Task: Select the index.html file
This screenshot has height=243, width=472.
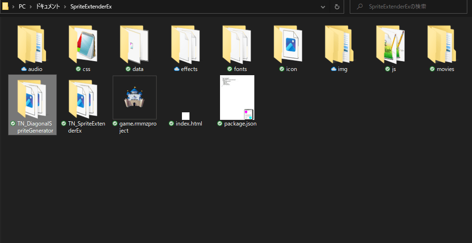Action: [x=186, y=116]
